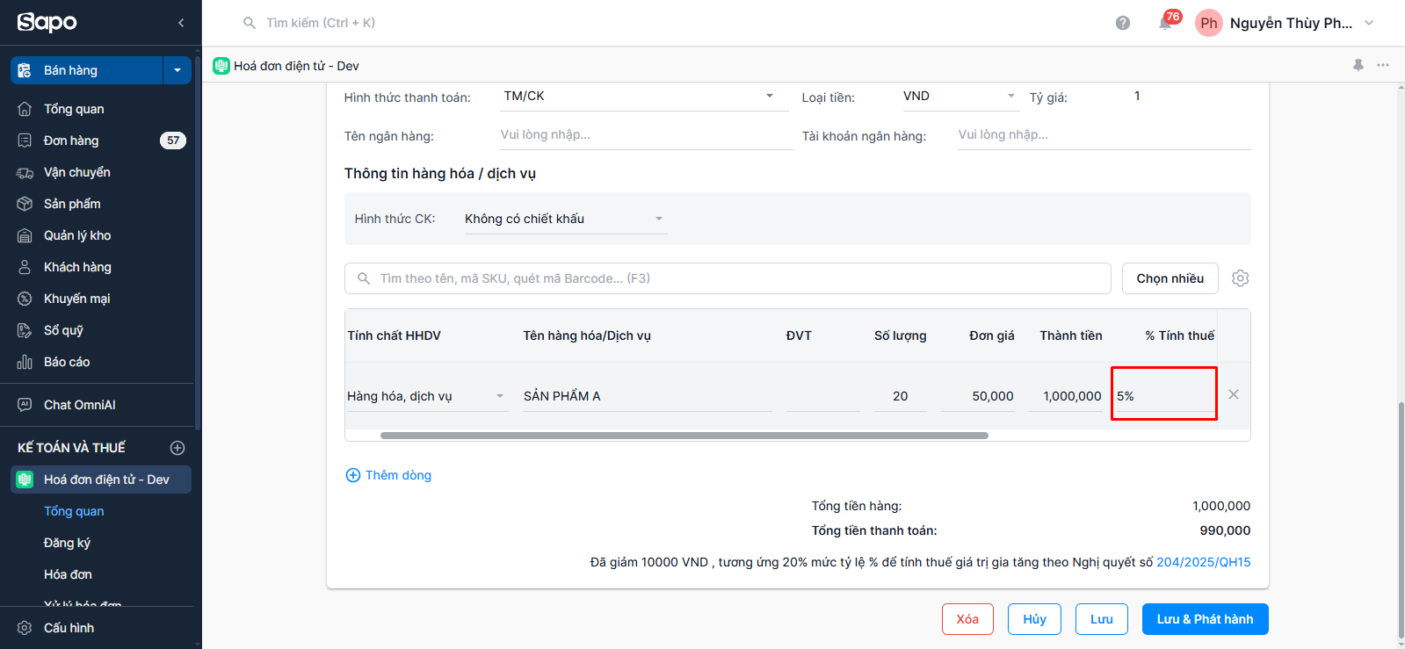Open the Loại tiền VND dropdown

(1010, 96)
